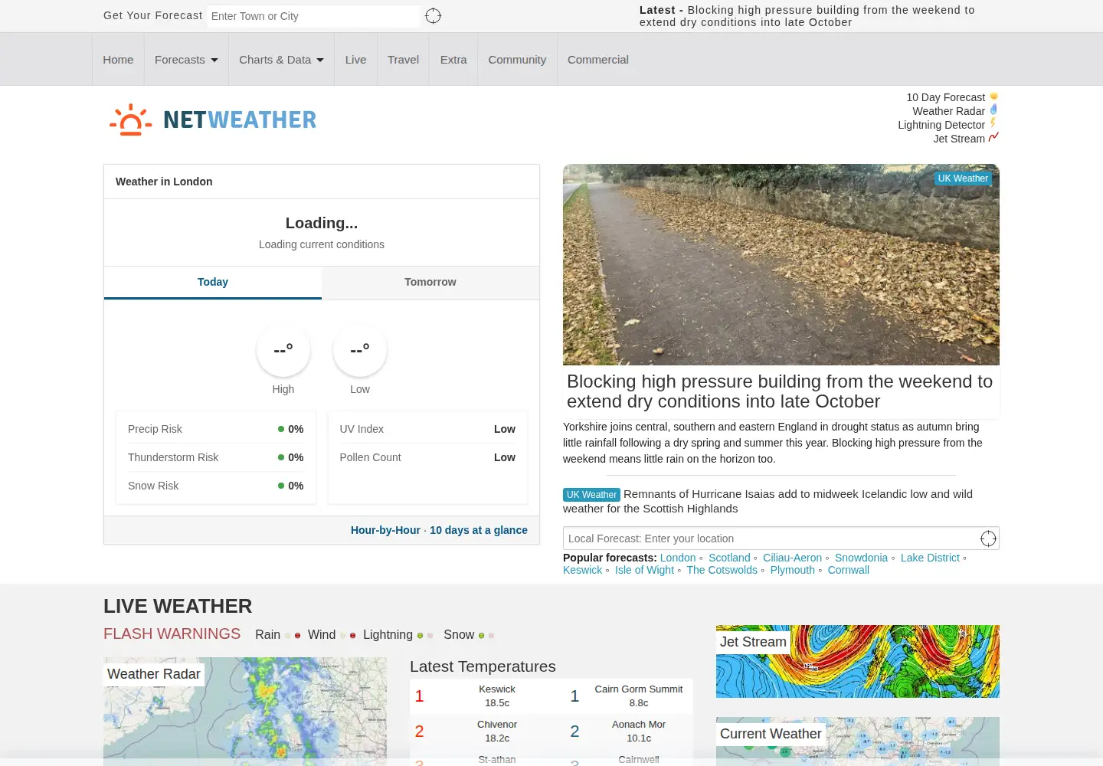The width and height of the screenshot is (1103, 766).
Task: Open the Community menu item
Action: (x=517, y=60)
